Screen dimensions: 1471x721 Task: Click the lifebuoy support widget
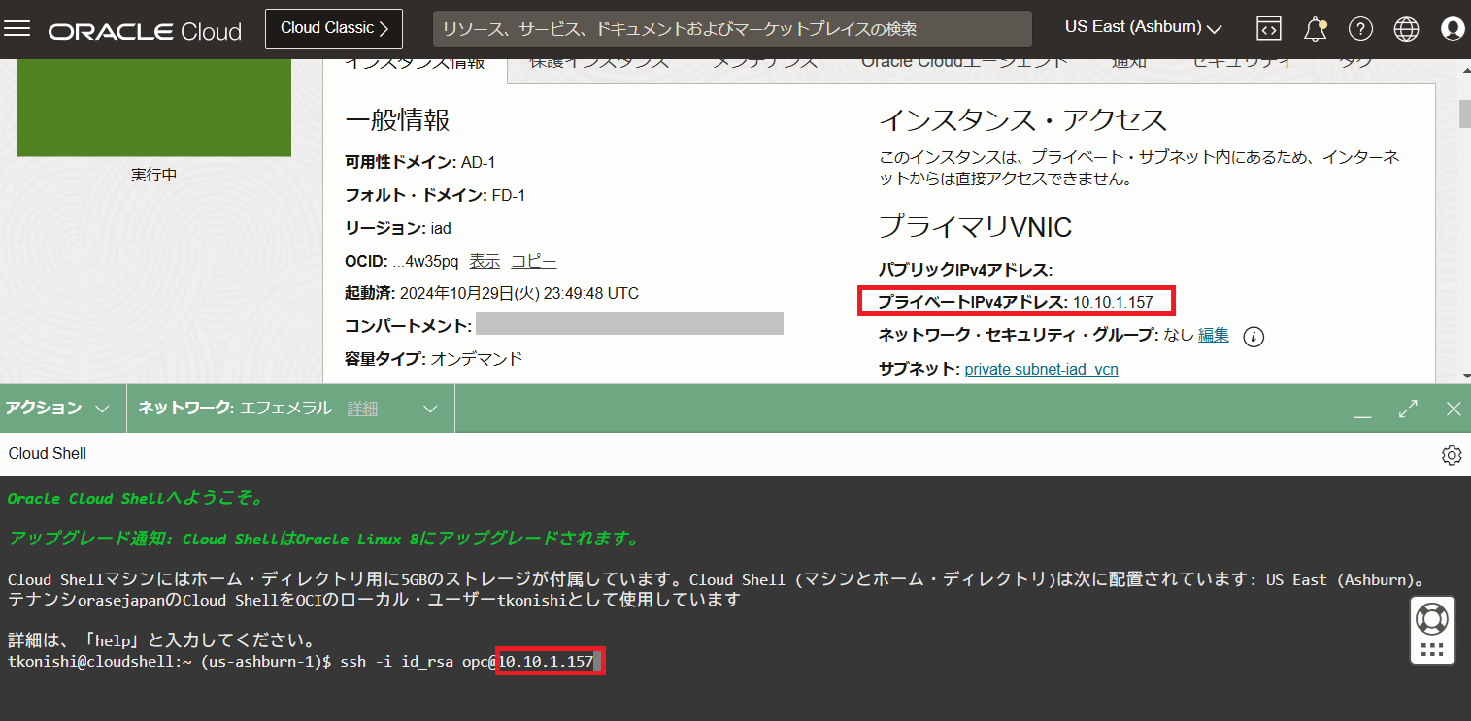(x=1432, y=618)
